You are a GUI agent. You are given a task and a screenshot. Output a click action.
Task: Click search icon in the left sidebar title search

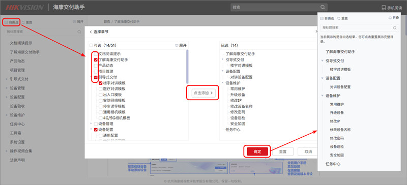(x=79, y=32)
